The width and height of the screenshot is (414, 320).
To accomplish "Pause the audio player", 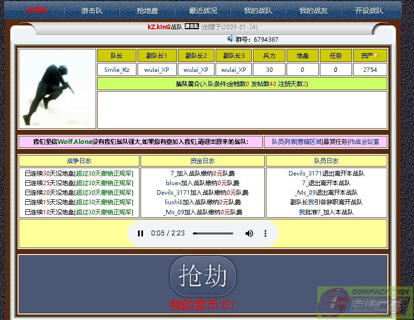I will (x=141, y=233).
